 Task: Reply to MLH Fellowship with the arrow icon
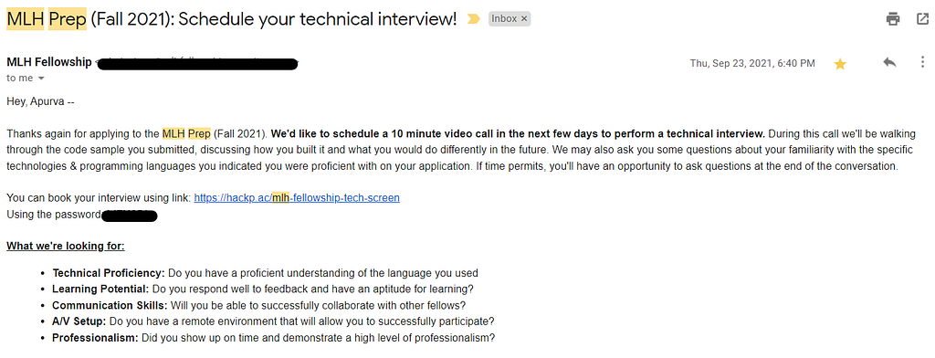point(889,62)
